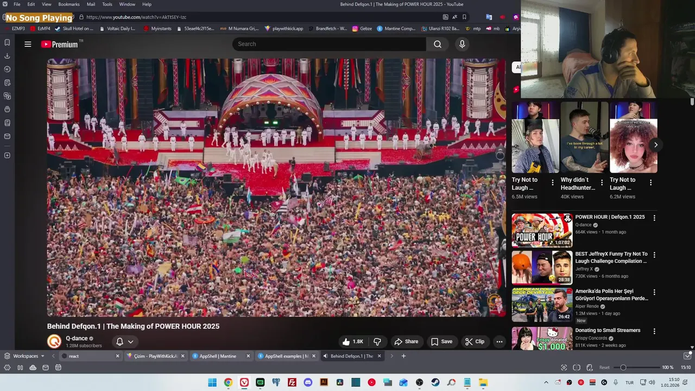This screenshot has height=391, width=695.
Task: Open options menu for Why didn't Headhunter short
Action: pyautogui.click(x=602, y=182)
